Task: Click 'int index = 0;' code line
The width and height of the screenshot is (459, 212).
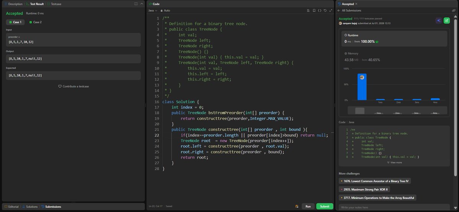Action: (x=187, y=108)
